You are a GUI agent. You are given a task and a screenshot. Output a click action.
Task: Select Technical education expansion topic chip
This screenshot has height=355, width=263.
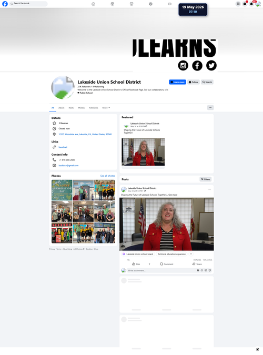click(x=171, y=254)
